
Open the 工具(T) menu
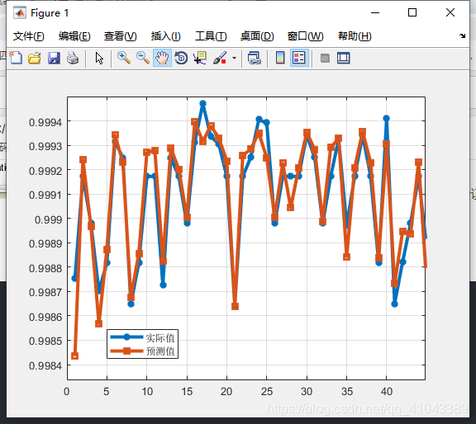tap(211, 36)
